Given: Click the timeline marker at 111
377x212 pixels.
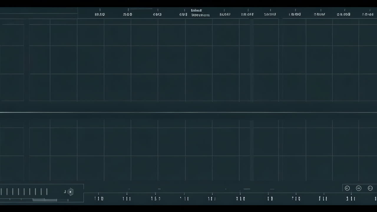Looking at the screenshot, I should pos(127,198).
